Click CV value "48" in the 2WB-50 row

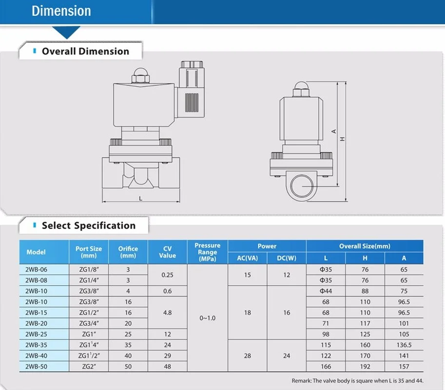(x=168, y=367)
